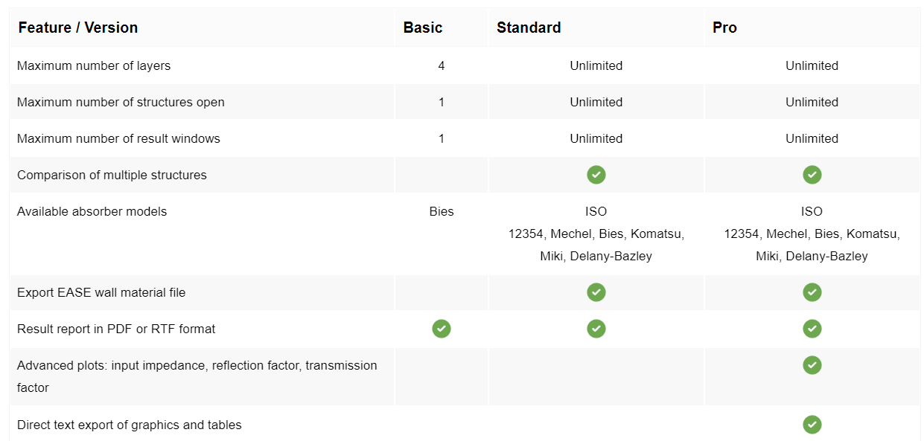The image size is (924, 441).
Task: Select the Basic column header
Action: tap(423, 28)
